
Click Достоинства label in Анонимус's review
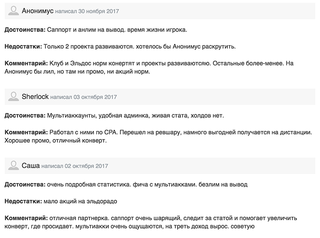click(x=25, y=30)
